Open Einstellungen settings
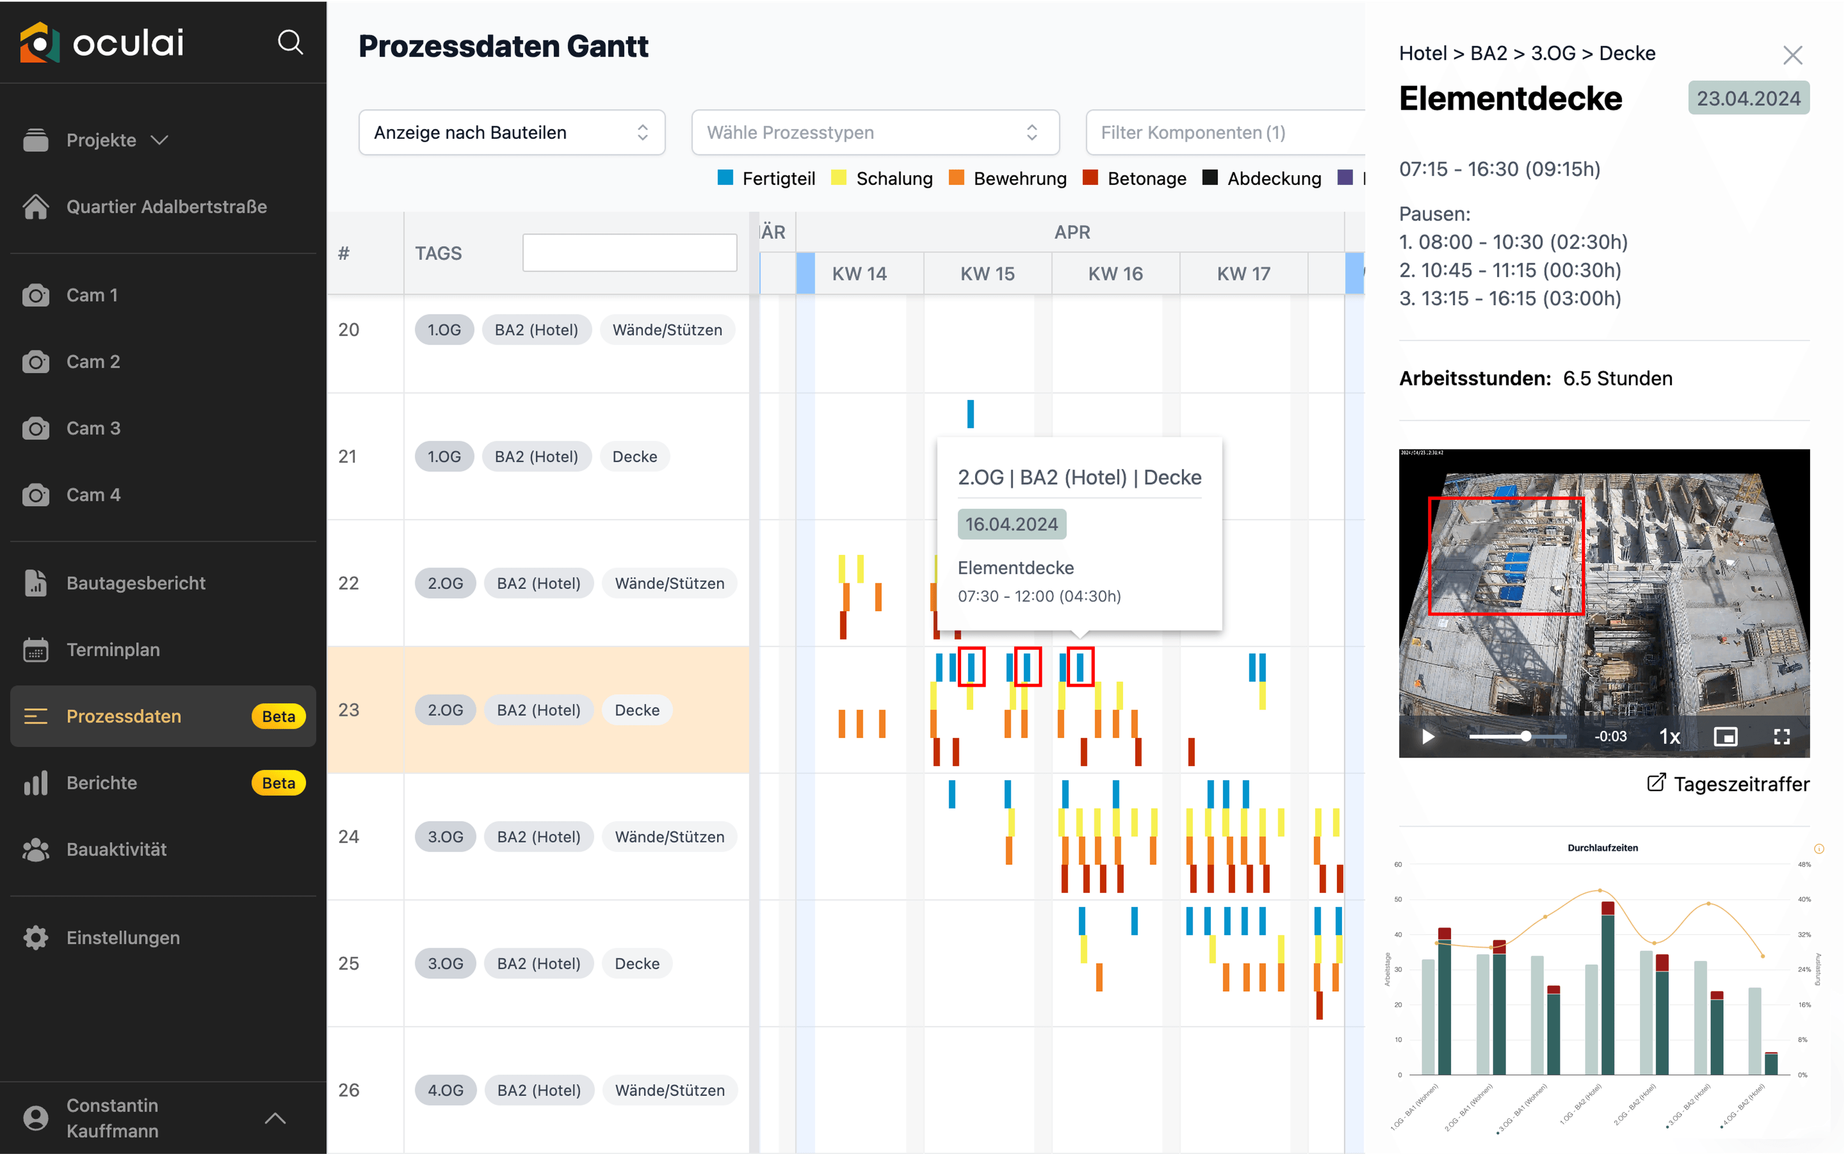The height and width of the screenshot is (1154, 1844). (122, 937)
